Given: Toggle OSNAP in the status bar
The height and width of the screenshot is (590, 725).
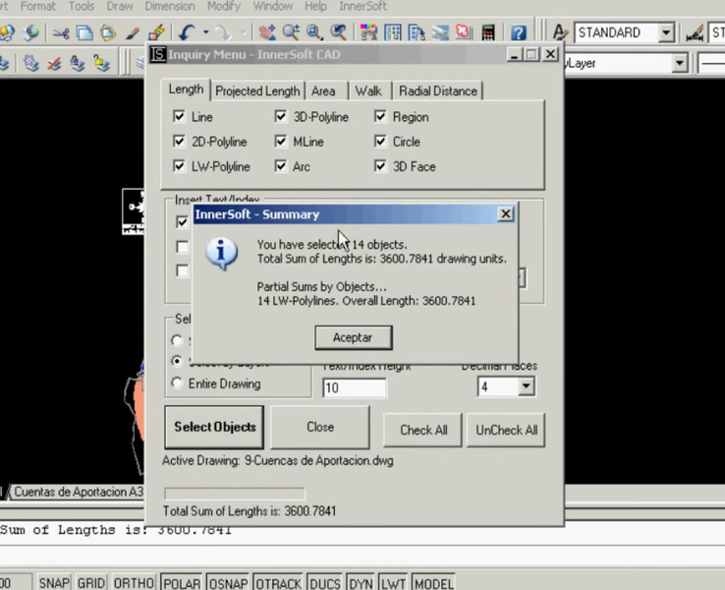Looking at the screenshot, I should coord(229,582).
